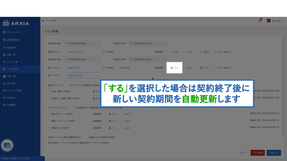Select しない radio for new plan auto-renewal
This screenshot has width=287, height=161.
coord(184,68)
